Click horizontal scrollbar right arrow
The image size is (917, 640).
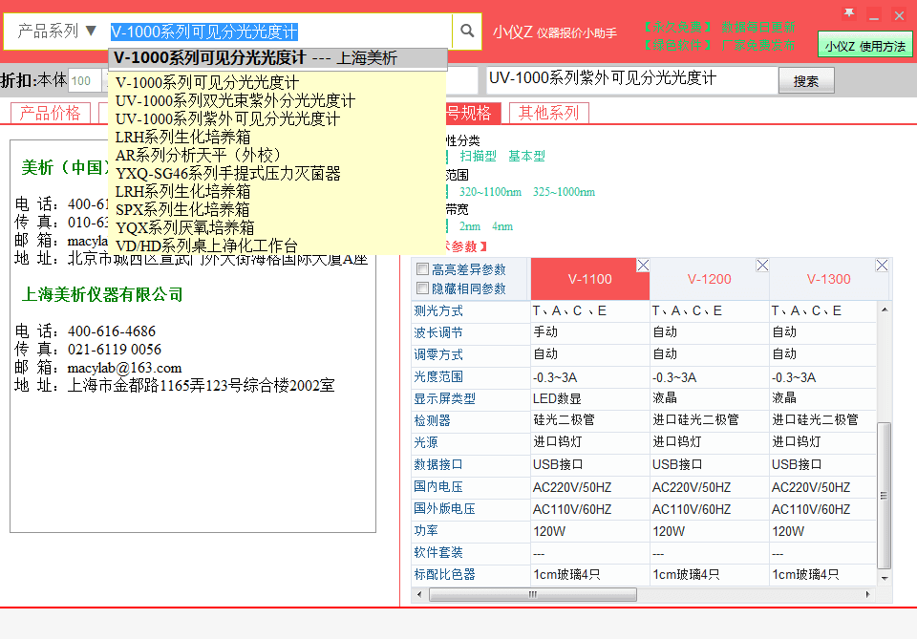click(x=868, y=594)
